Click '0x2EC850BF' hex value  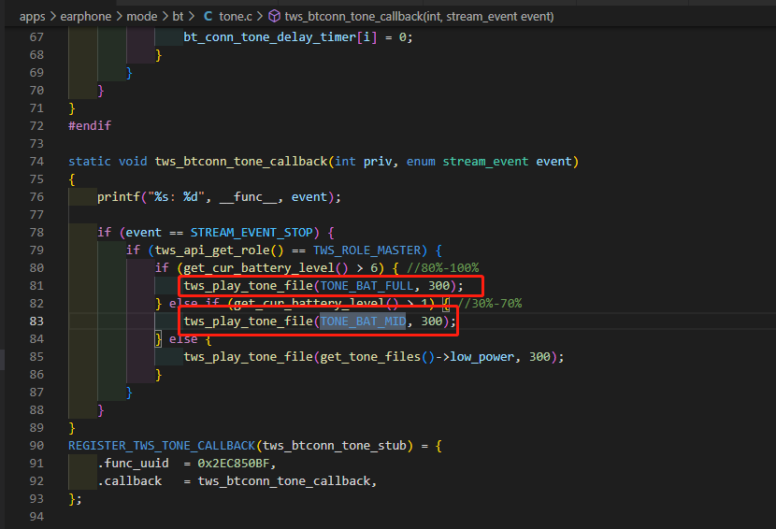point(234,464)
